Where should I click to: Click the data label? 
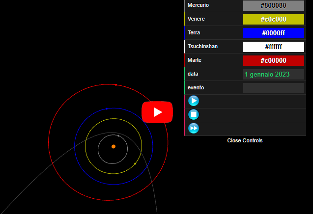(x=193, y=74)
